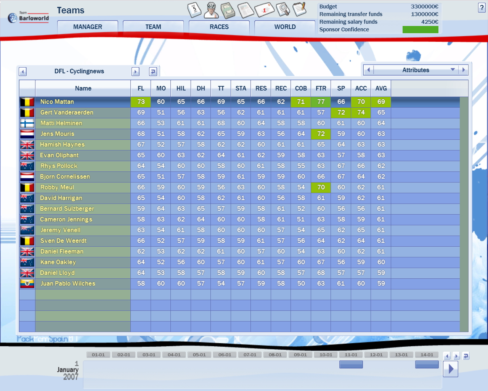Open the newspaper icon
The width and height of the screenshot is (488, 391).
(x=246, y=10)
